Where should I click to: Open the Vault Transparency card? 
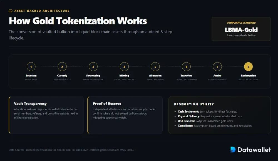coord(46,115)
